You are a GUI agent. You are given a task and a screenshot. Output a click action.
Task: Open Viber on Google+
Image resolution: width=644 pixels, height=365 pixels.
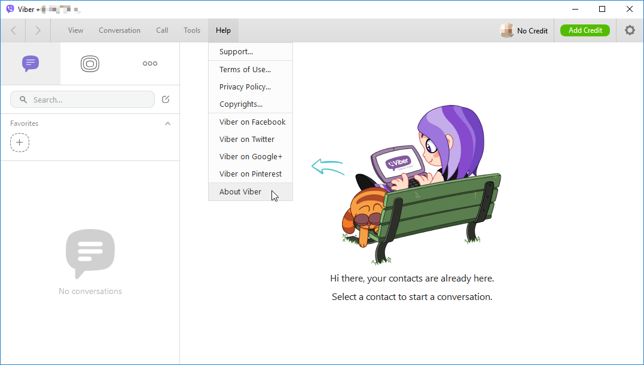pyautogui.click(x=251, y=156)
